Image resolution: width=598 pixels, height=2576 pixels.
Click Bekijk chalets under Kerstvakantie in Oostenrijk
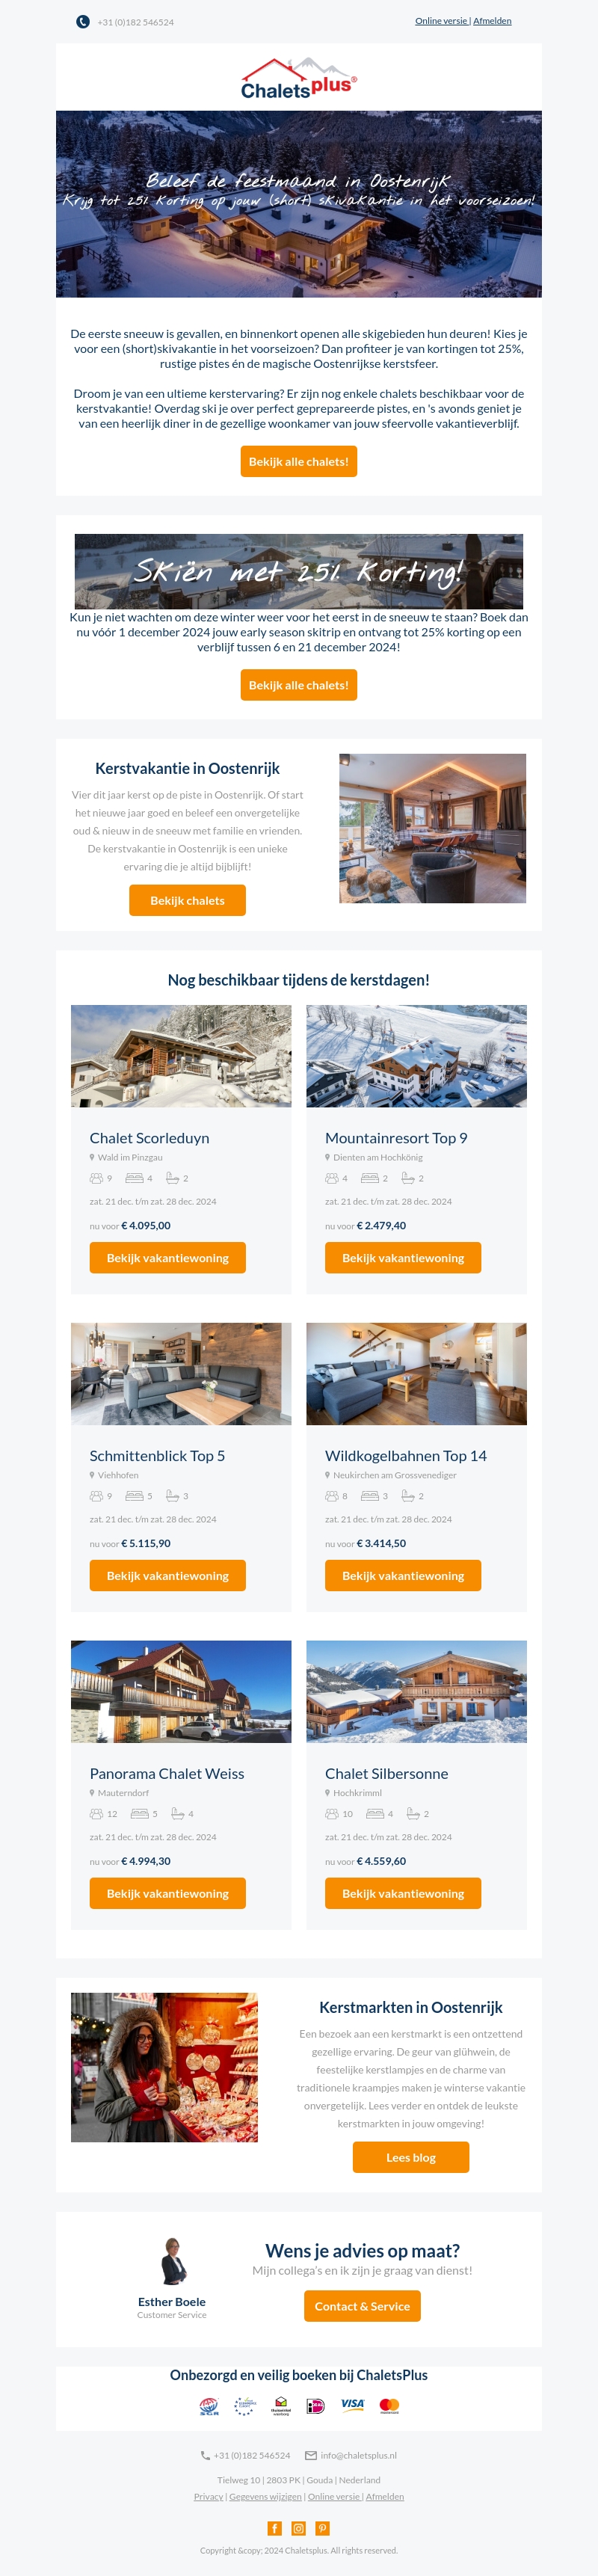point(187,900)
